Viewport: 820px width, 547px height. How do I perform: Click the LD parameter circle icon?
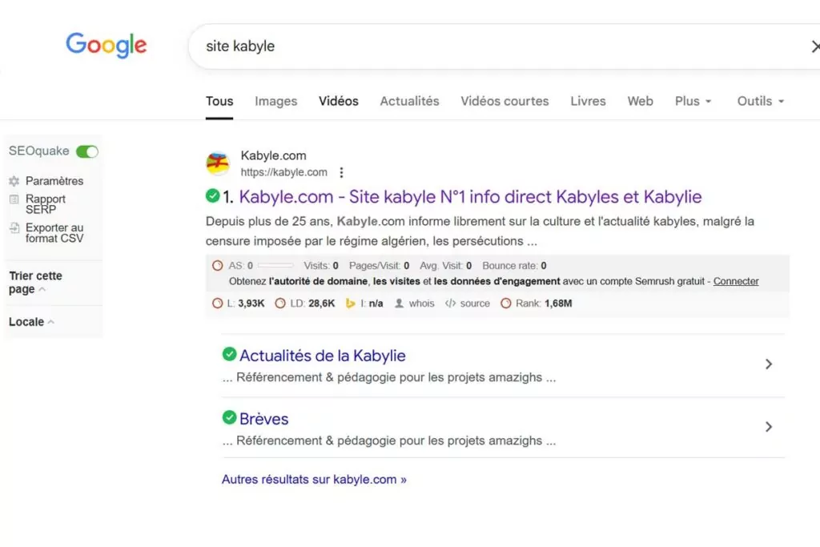(280, 304)
